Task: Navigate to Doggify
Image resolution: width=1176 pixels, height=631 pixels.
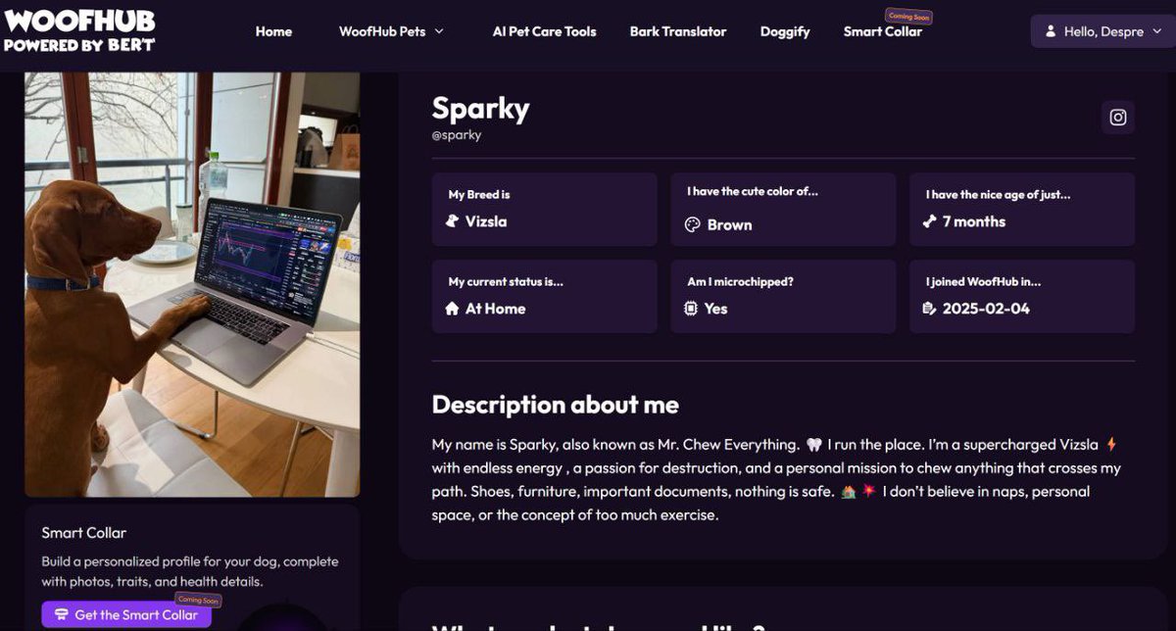Action: [785, 31]
